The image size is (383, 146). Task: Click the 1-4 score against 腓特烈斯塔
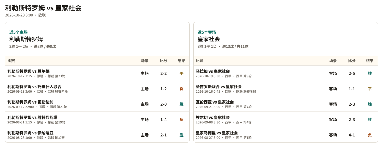[x=164, y=119]
